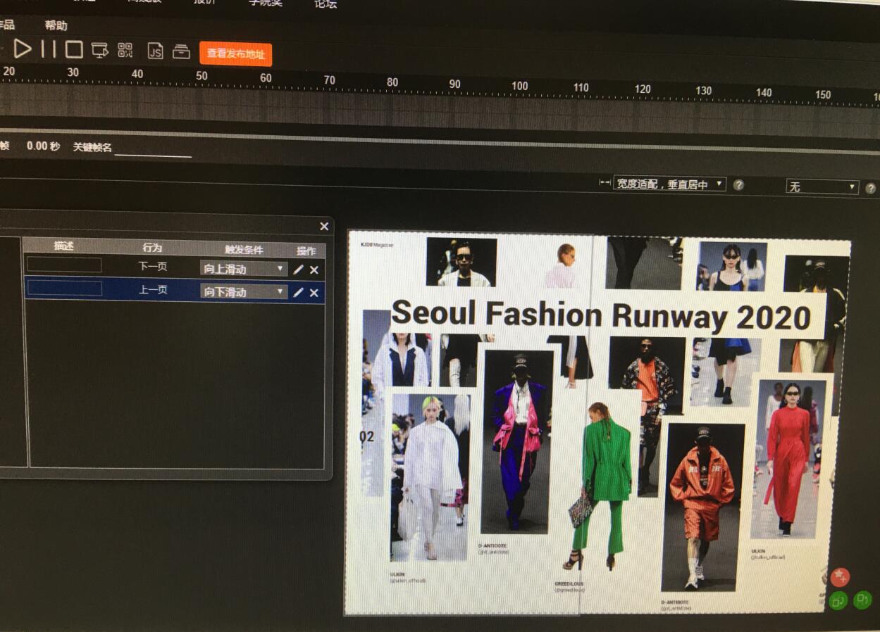
Task: Click timeline ruler at mark 100
Action: [x=519, y=86]
